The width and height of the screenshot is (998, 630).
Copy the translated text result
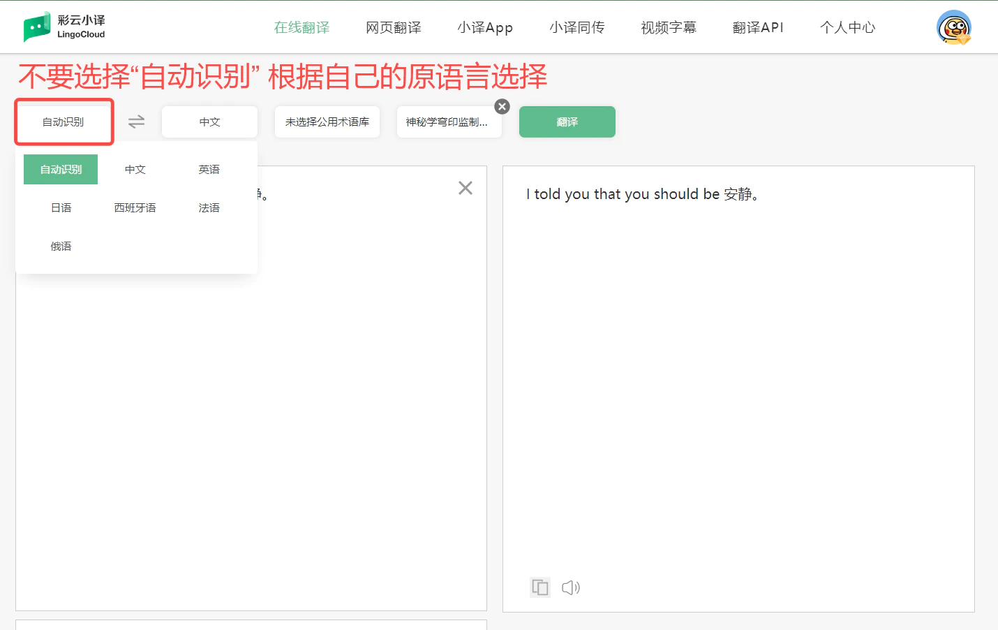click(540, 587)
